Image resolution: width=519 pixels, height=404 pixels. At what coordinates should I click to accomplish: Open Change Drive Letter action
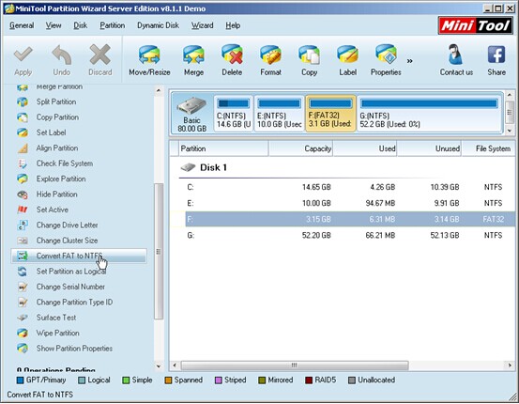click(68, 225)
